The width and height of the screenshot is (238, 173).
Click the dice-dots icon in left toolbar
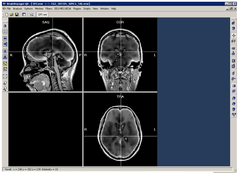click(x=5, y=76)
